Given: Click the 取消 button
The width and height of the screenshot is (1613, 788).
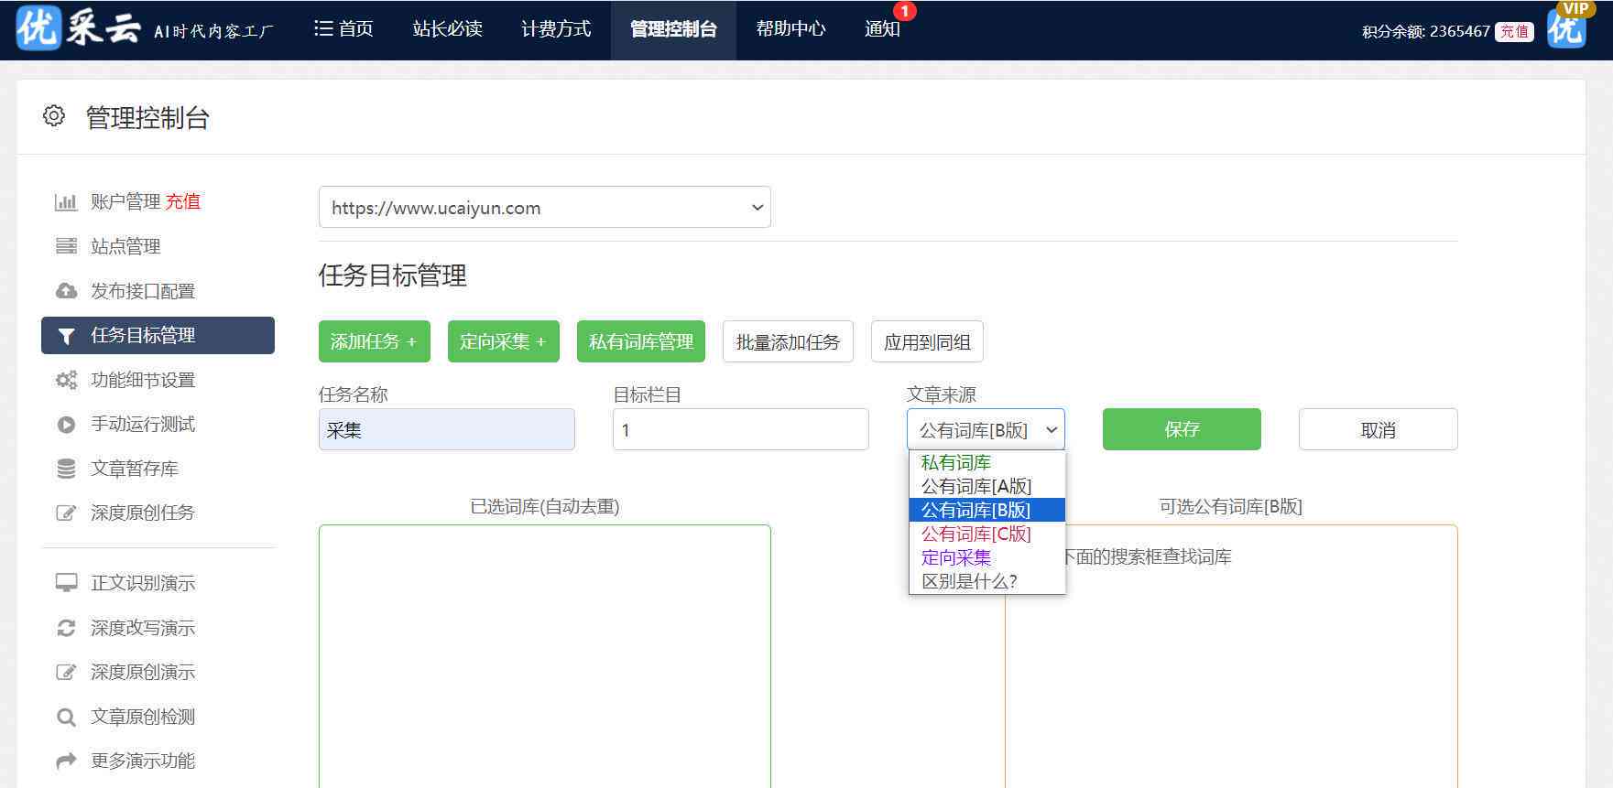Looking at the screenshot, I should (x=1378, y=429).
